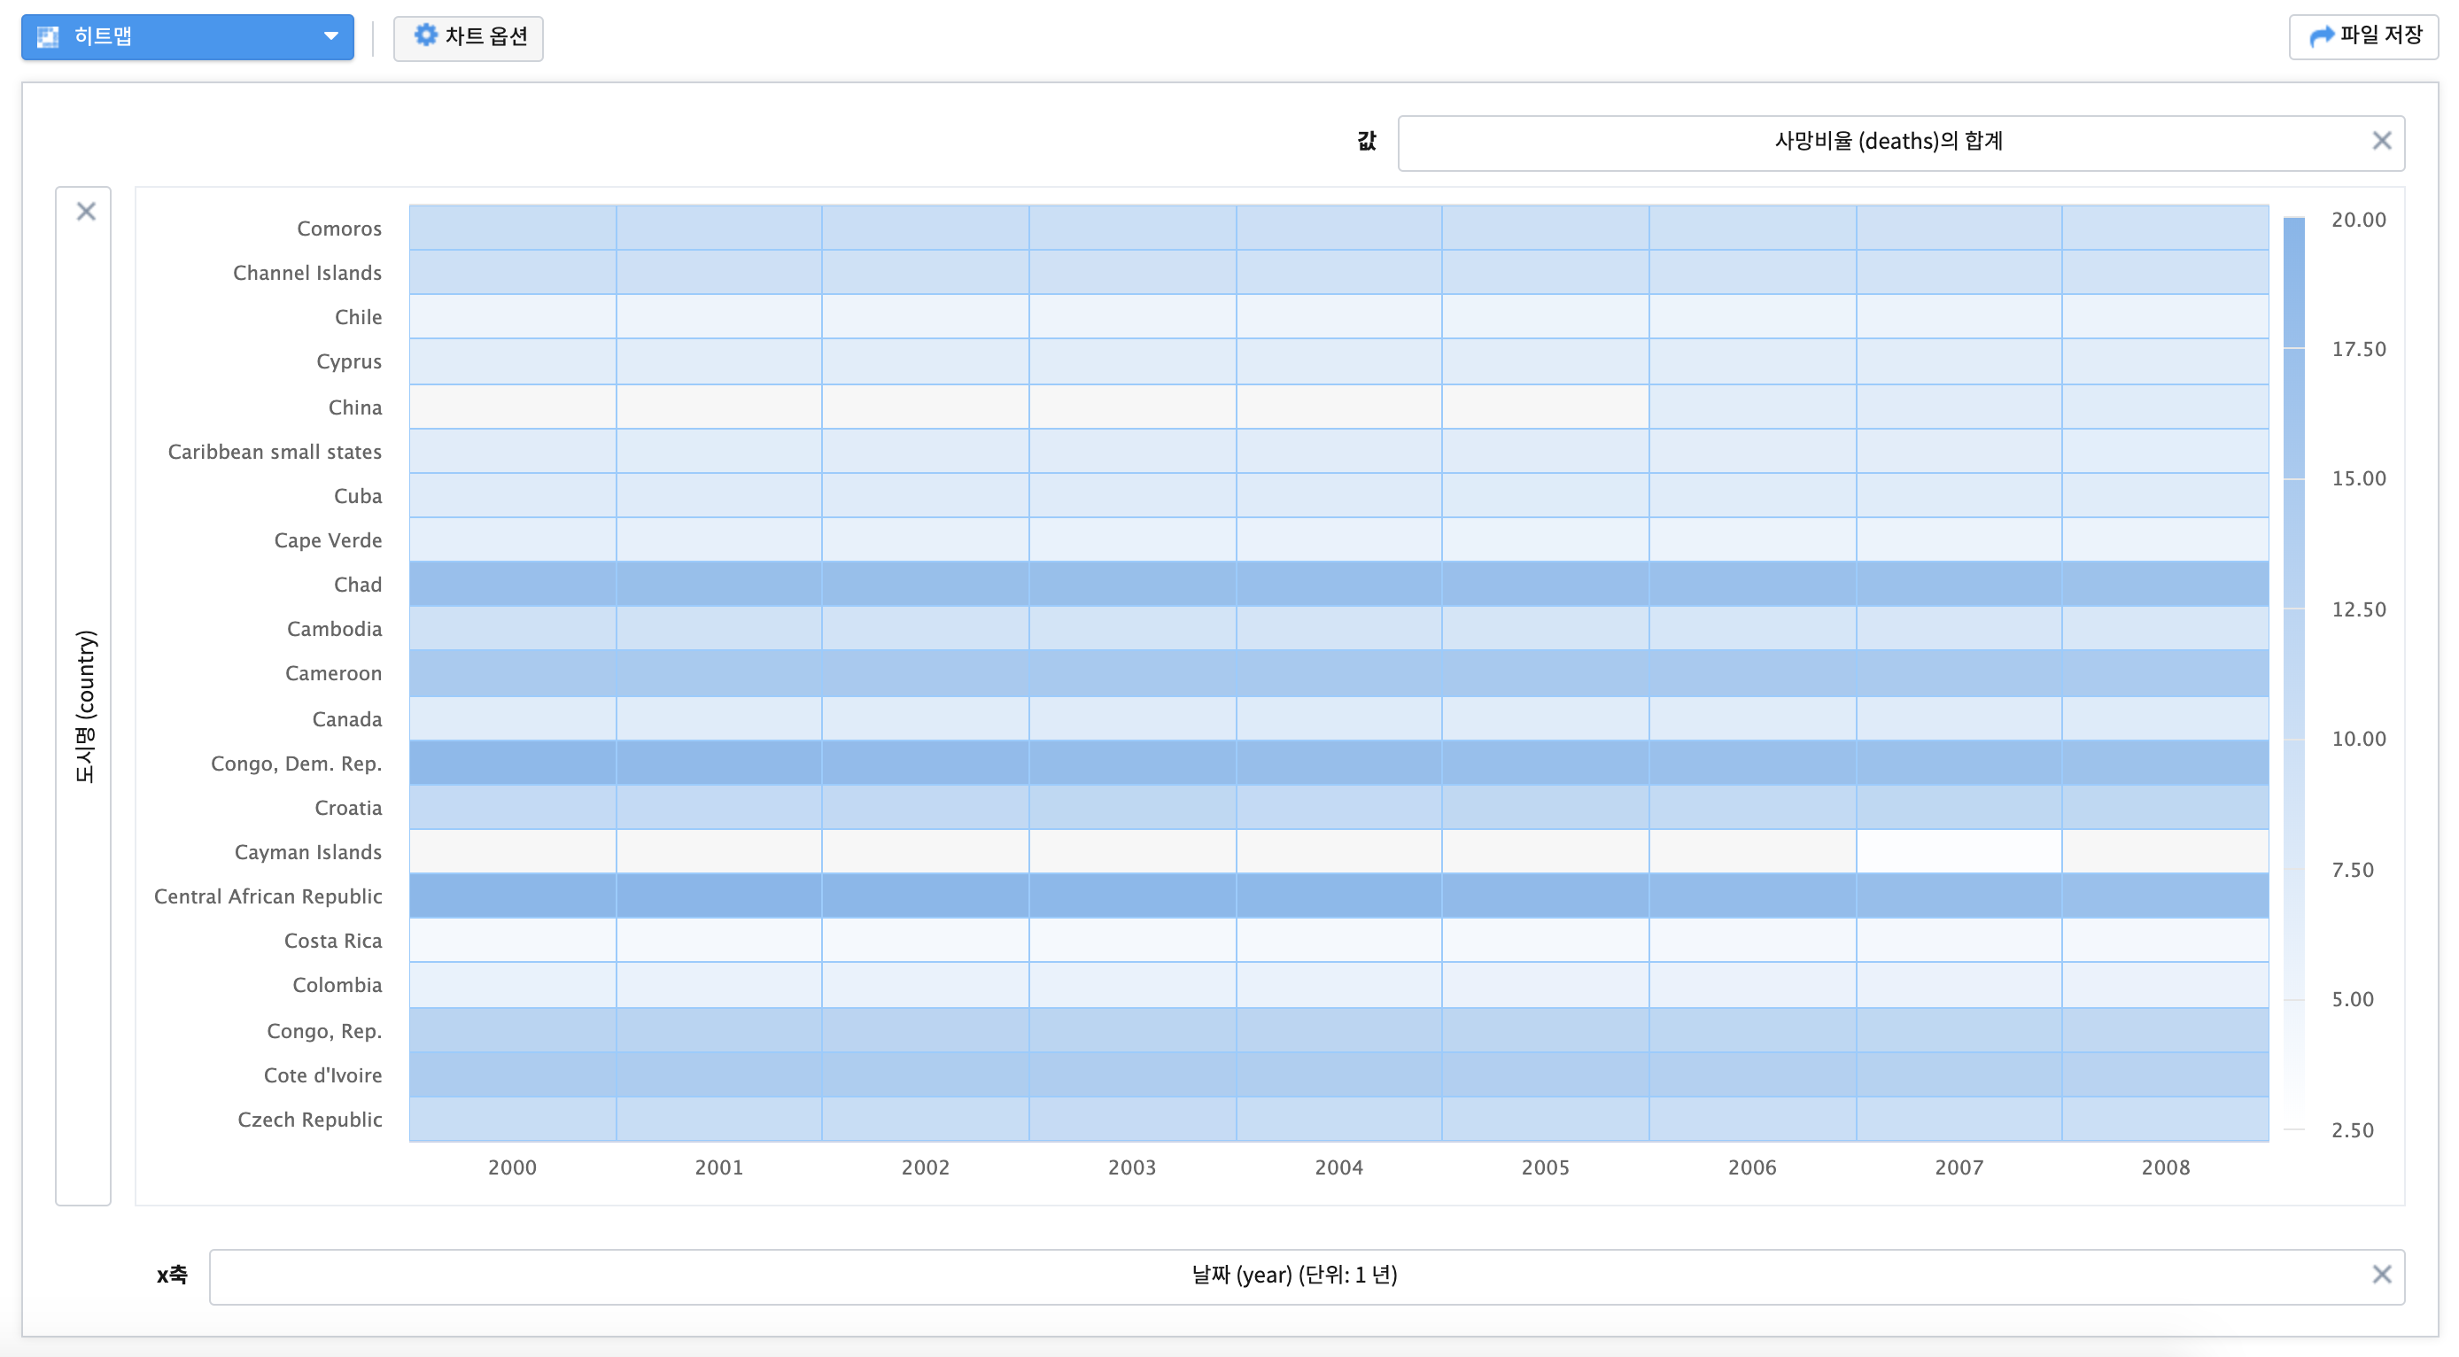The height and width of the screenshot is (1357, 2459).
Task: Click the Congo, Dem. Rep. label
Action: (x=296, y=764)
